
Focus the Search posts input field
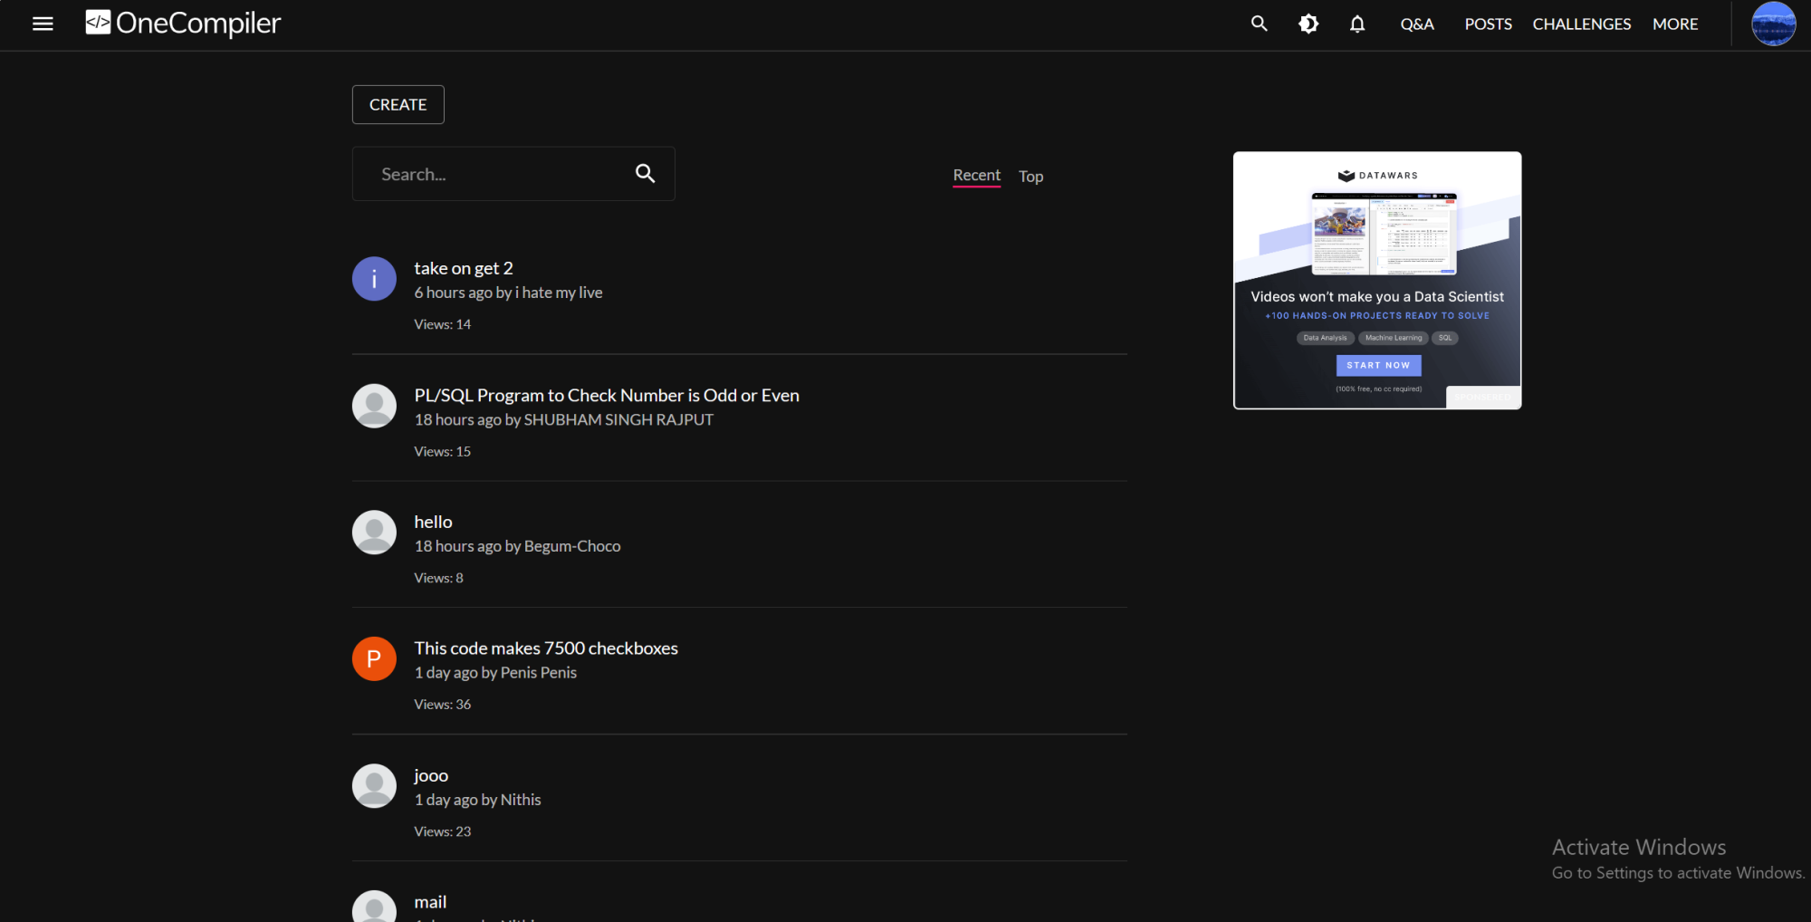click(498, 174)
